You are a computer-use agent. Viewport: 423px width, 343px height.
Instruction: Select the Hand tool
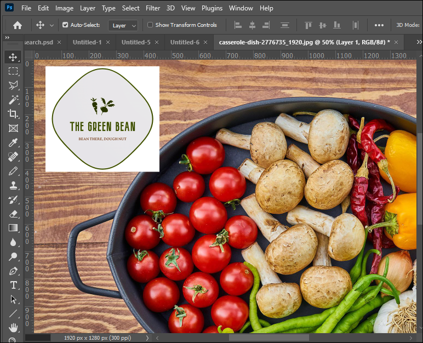tap(13, 328)
